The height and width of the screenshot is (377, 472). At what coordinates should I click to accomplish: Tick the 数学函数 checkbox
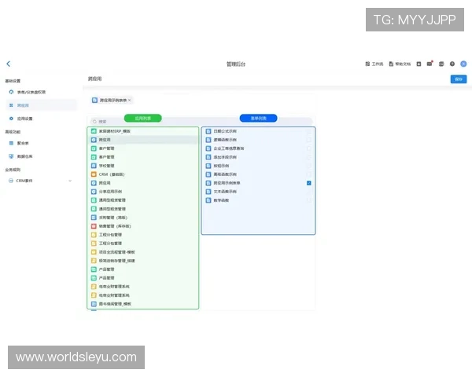pyautogui.click(x=309, y=199)
